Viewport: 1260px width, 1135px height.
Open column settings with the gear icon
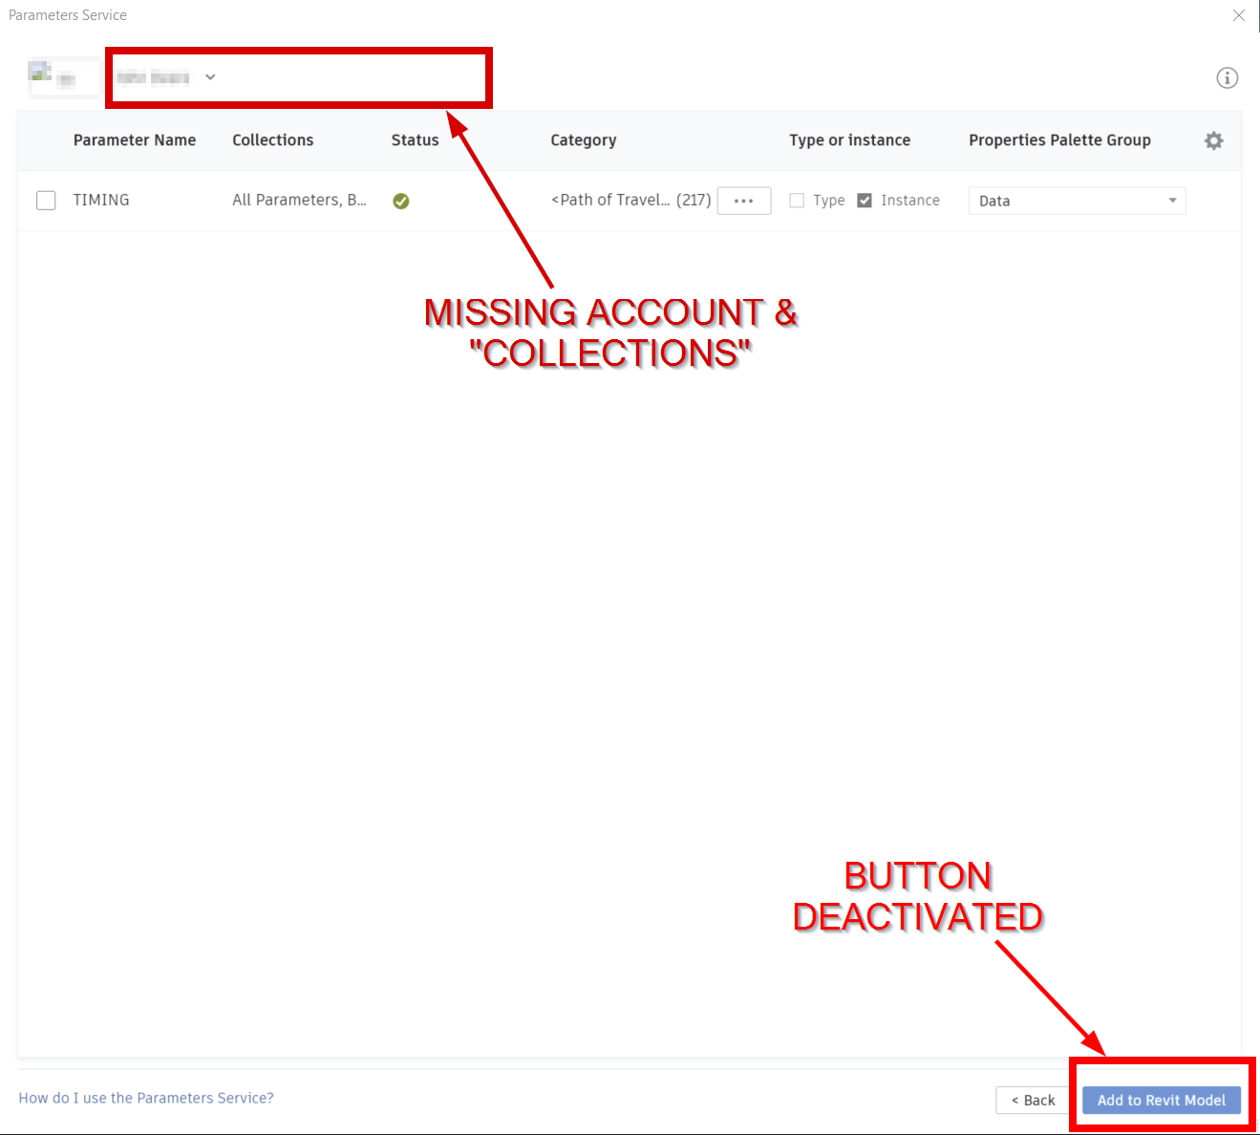pos(1213,140)
